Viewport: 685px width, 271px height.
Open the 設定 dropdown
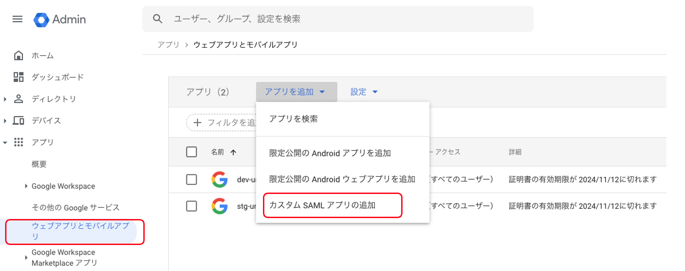(x=364, y=92)
